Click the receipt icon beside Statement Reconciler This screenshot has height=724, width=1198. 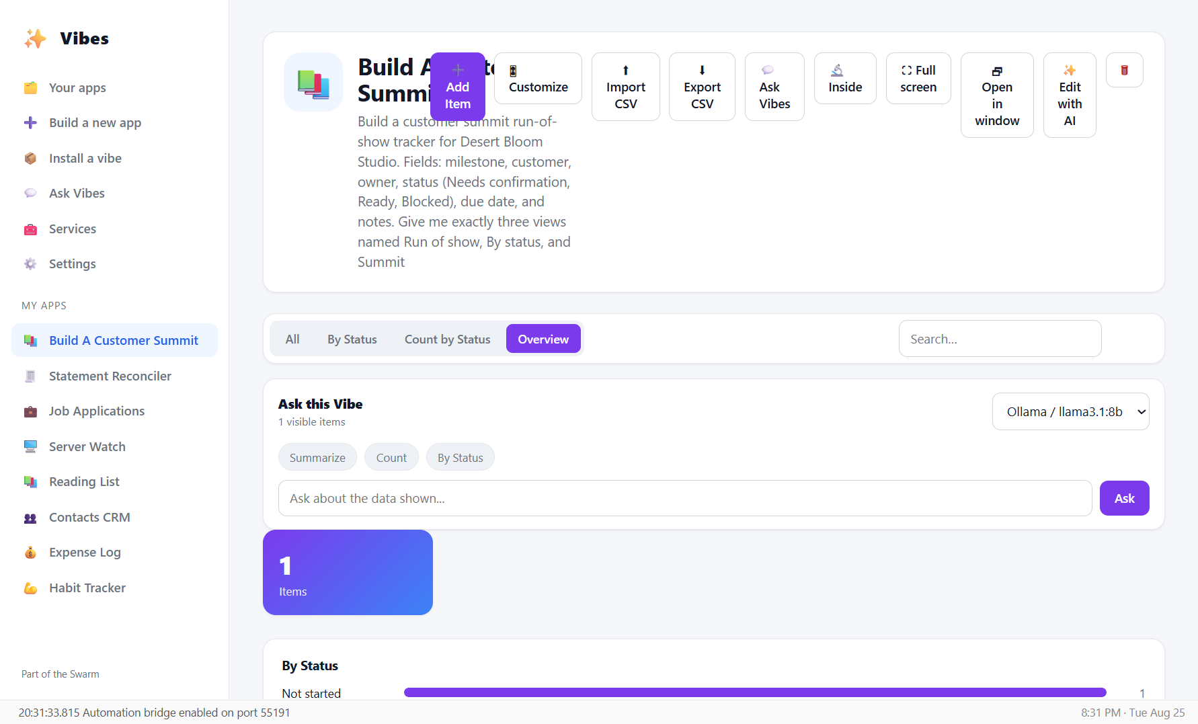pos(30,376)
